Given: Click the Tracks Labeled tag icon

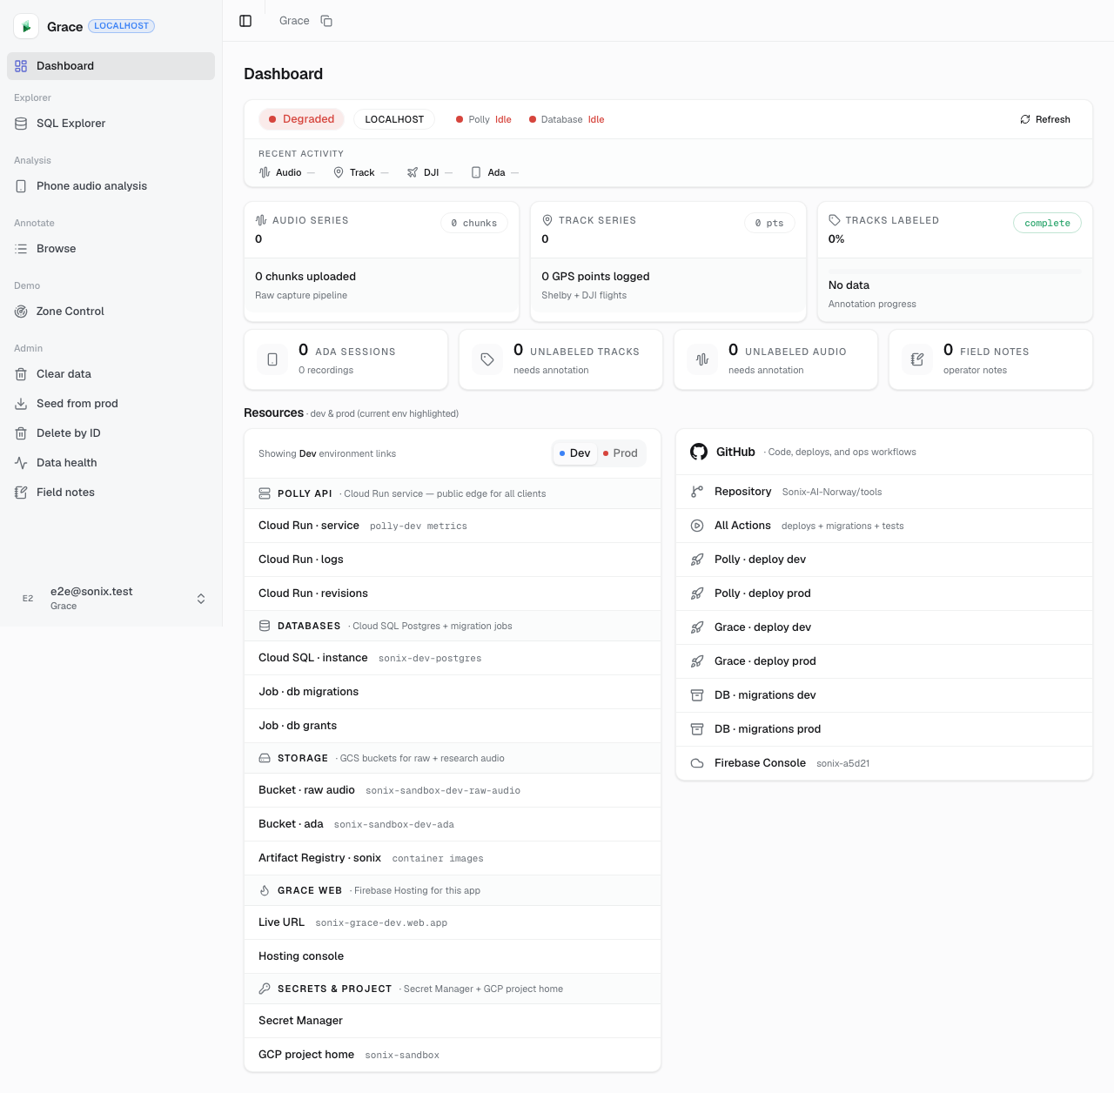Looking at the screenshot, I should tap(835, 220).
